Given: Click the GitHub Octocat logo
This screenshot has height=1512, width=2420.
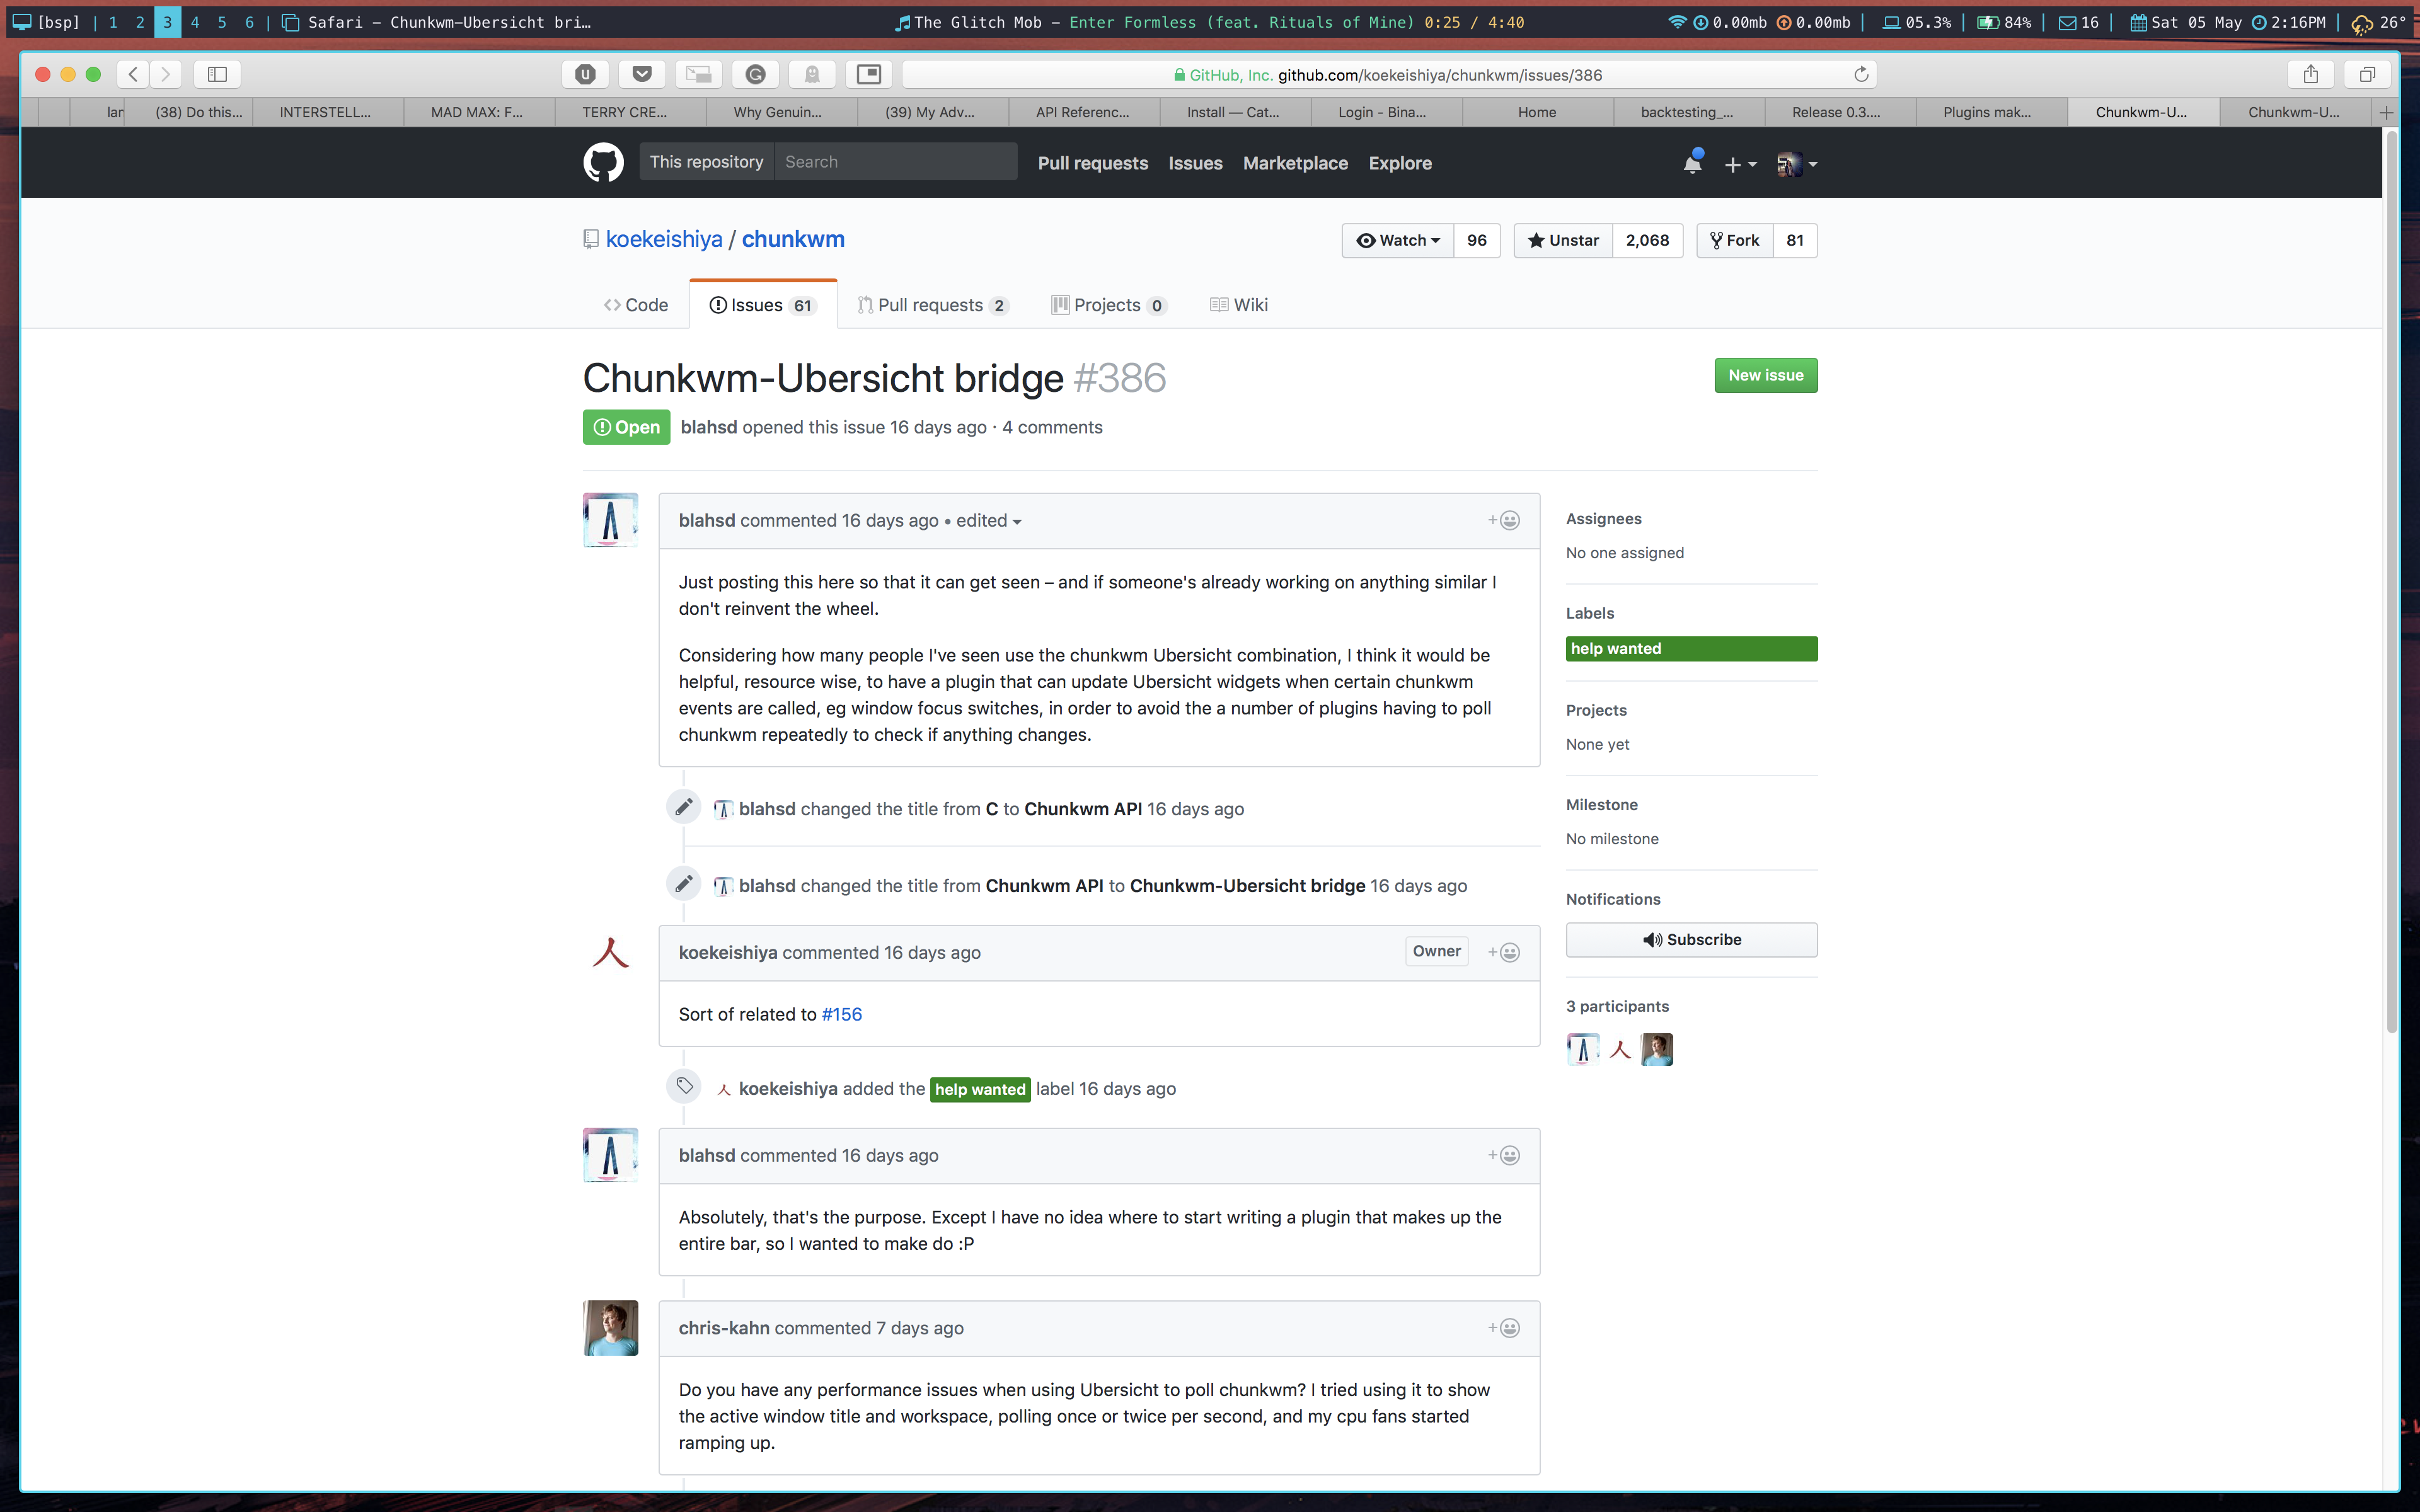Looking at the screenshot, I should [603, 163].
